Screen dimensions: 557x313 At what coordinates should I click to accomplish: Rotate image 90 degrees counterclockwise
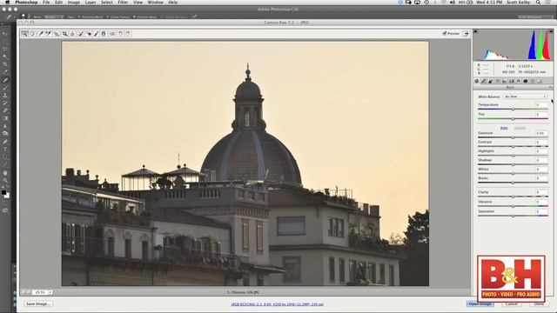(120, 34)
